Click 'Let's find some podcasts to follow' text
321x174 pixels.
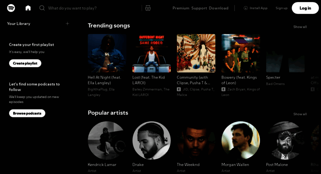(34, 87)
